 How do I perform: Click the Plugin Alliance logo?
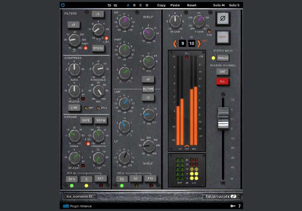point(77,206)
